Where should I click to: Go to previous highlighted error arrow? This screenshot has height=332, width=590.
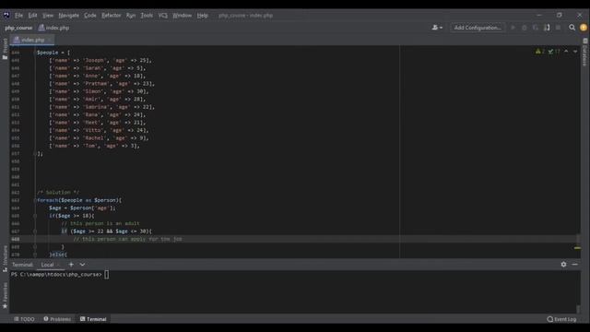[566, 52]
